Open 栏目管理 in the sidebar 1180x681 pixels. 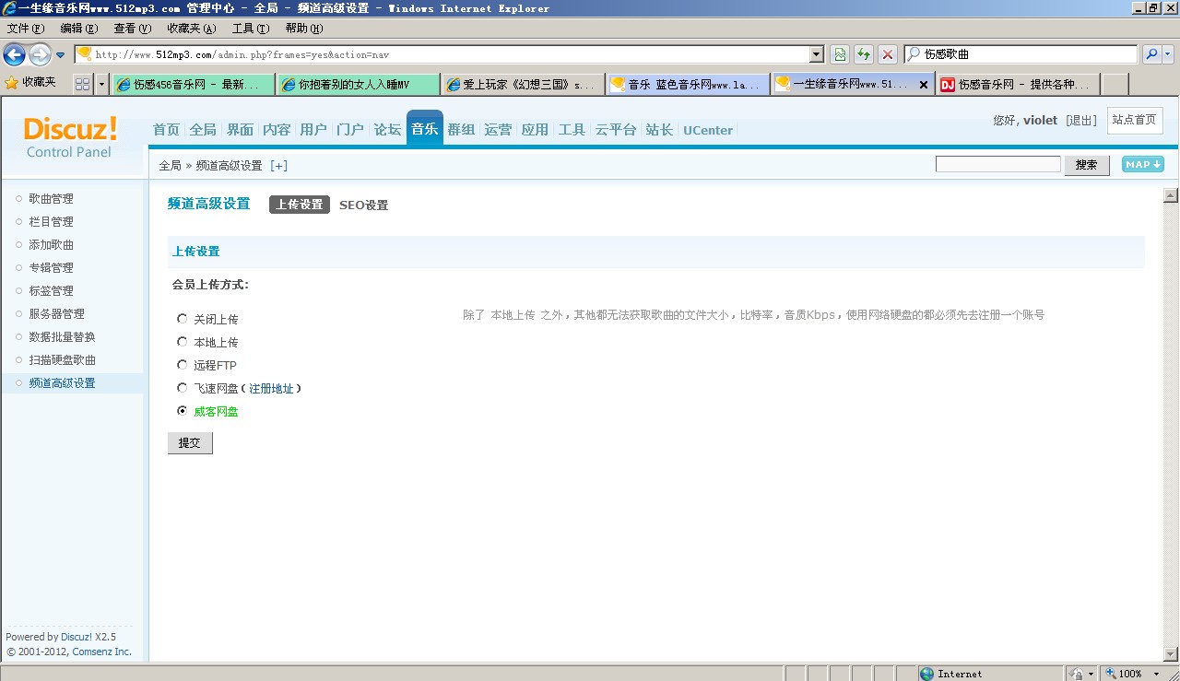tap(51, 222)
